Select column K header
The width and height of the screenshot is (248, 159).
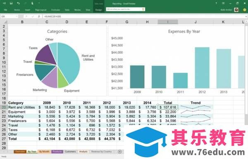pos(223,22)
